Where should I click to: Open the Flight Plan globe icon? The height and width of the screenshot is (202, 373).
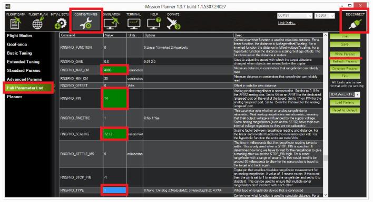(x=38, y=23)
